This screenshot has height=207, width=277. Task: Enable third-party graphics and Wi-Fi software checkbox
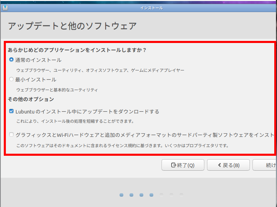11,134
